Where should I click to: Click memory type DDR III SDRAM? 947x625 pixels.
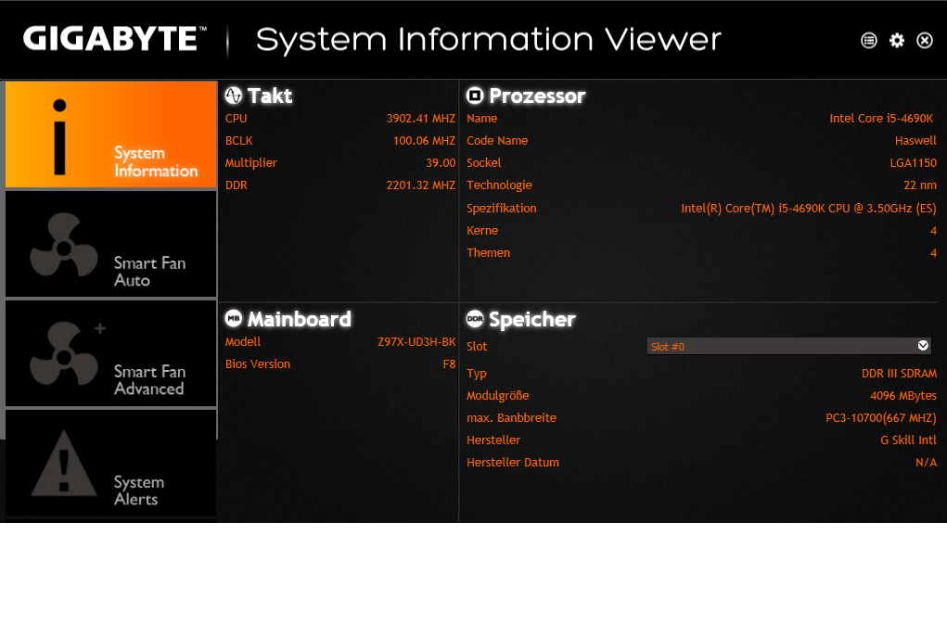[x=900, y=373]
